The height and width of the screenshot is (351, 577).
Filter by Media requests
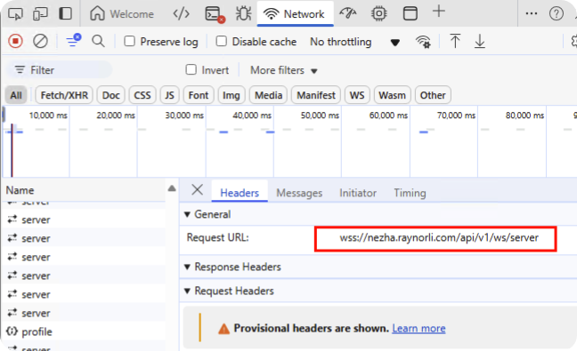[x=268, y=95]
